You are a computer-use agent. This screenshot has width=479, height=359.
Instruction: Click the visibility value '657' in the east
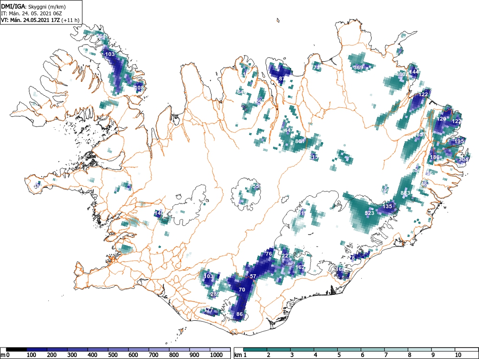tap(421, 135)
